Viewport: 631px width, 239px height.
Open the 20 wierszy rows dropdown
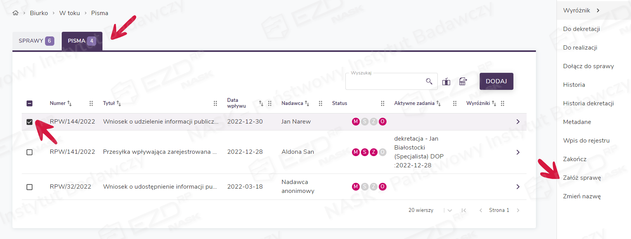tap(450, 210)
